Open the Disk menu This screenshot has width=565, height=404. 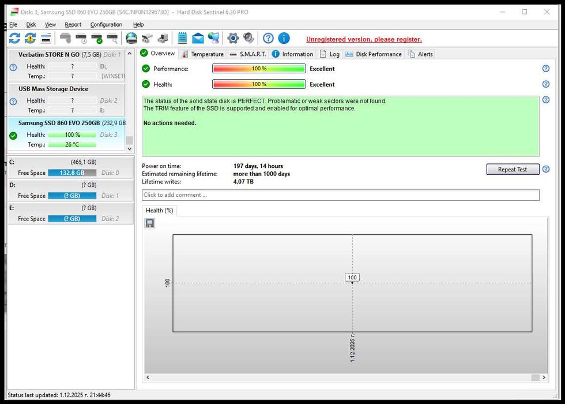31,24
